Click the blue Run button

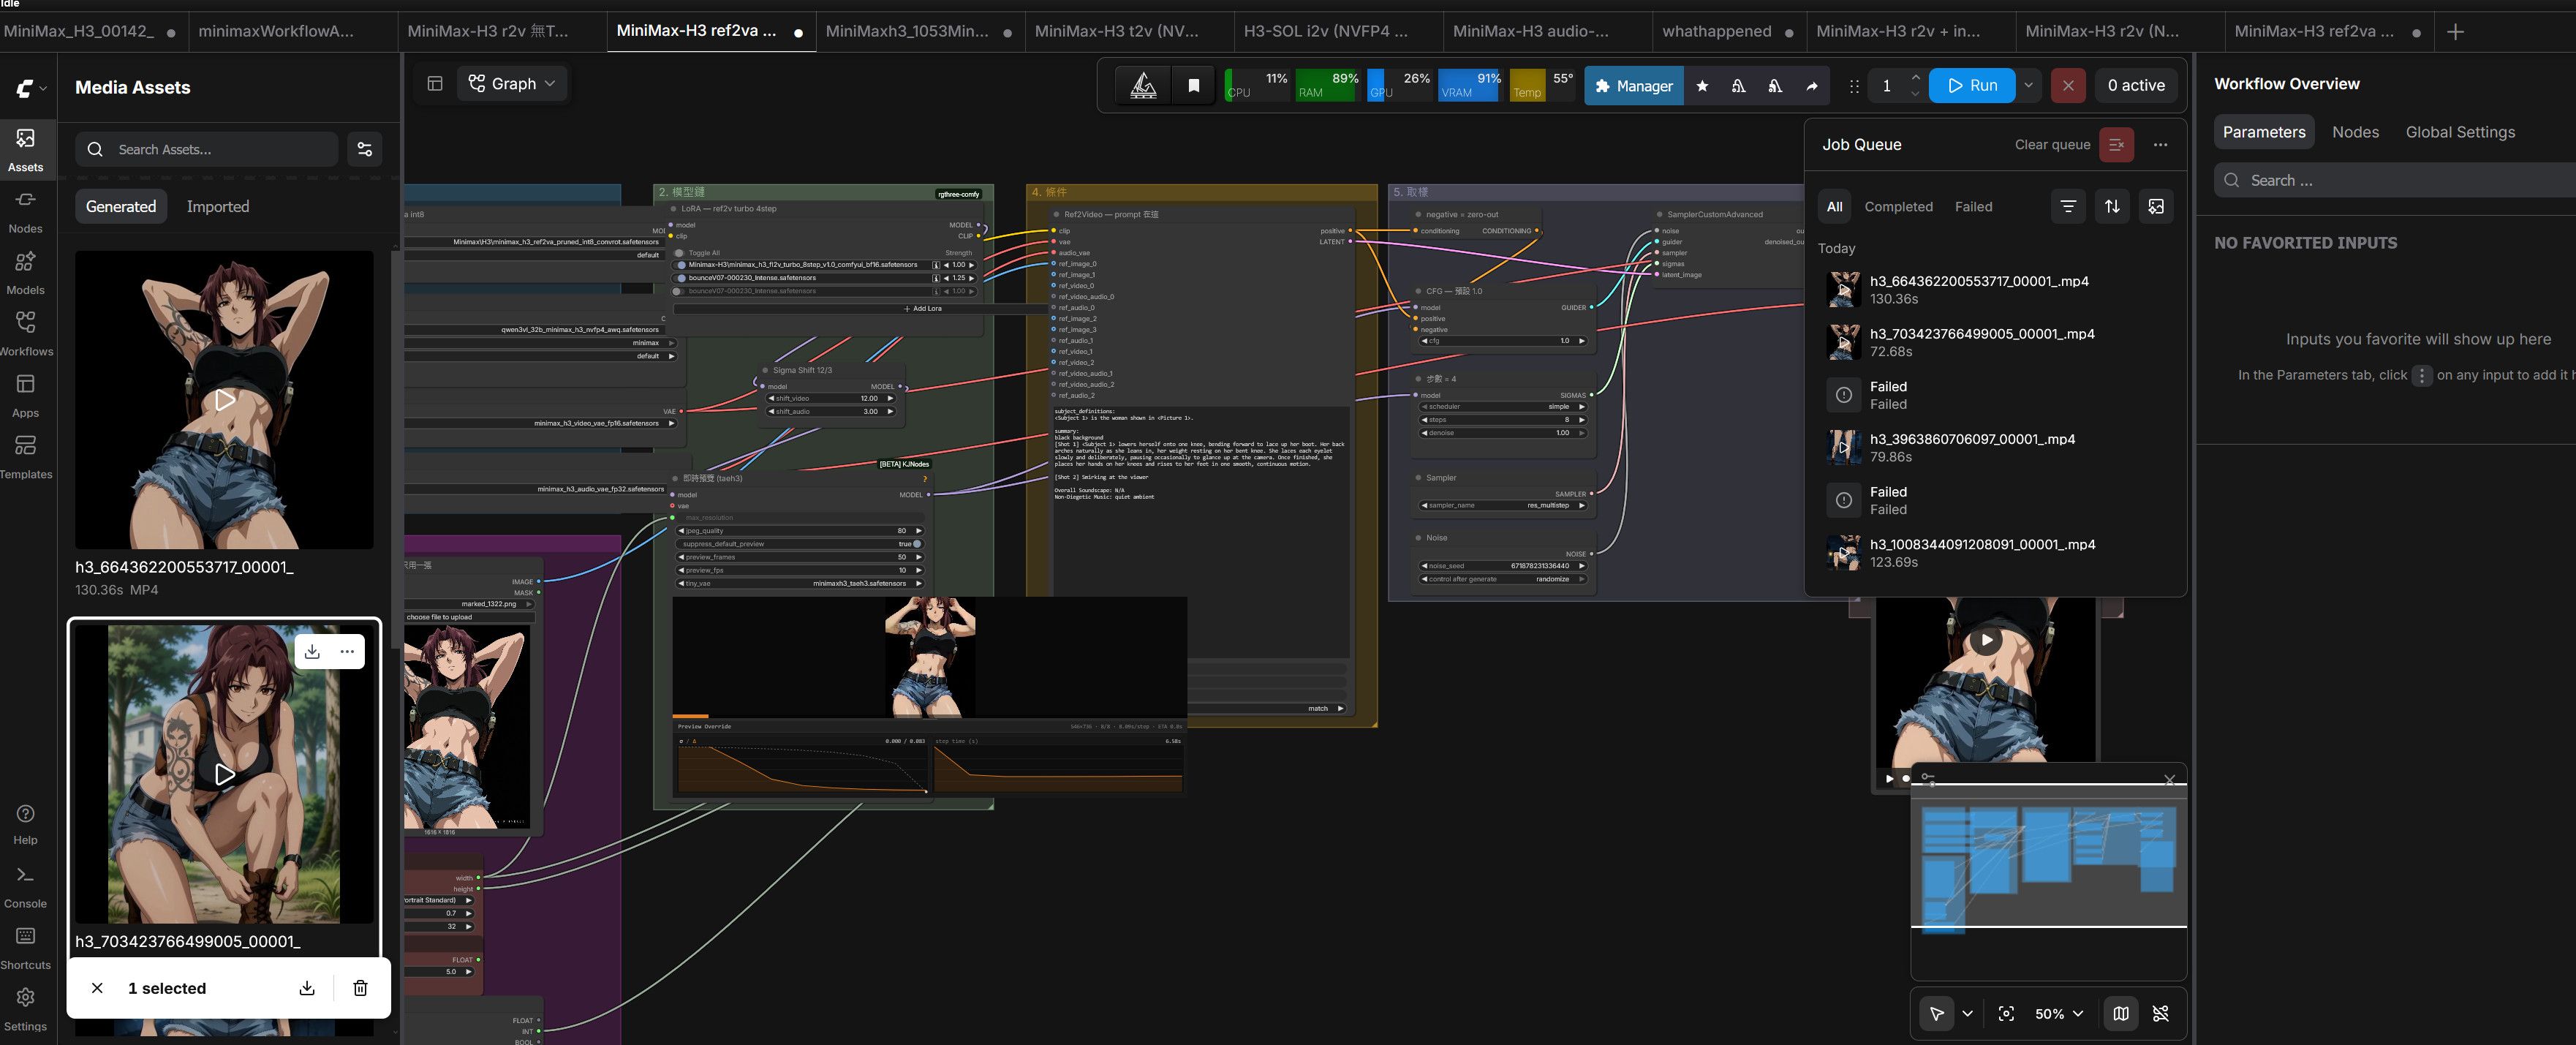[x=1973, y=86]
